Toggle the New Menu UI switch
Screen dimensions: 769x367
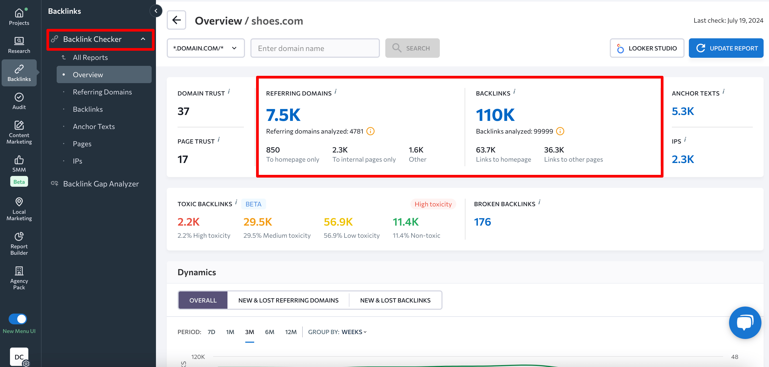click(x=18, y=319)
